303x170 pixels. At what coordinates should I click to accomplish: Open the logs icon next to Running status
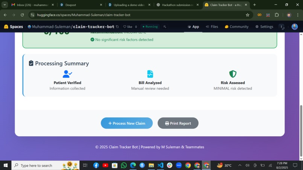click(165, 27)
